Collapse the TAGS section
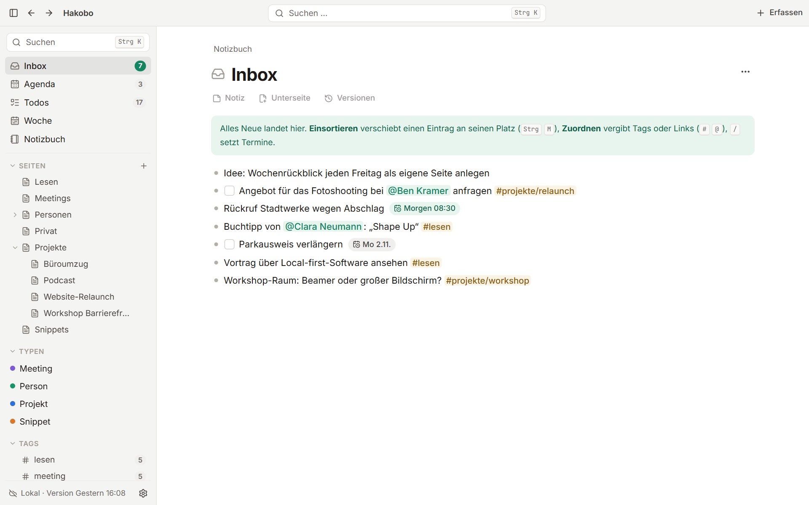The image size is (809, 505). click(x=13, y=444)
